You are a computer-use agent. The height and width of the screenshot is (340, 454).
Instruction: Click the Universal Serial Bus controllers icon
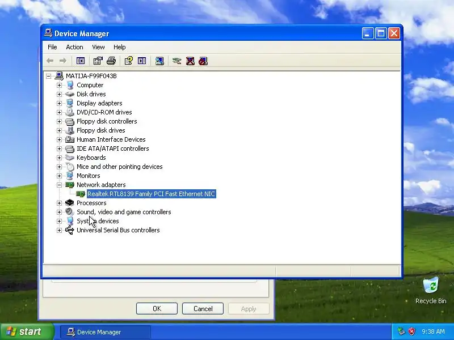click(69, 230)
